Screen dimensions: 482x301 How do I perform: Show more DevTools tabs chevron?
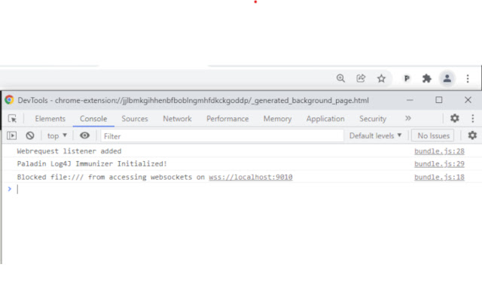pyautogui.click(x=408, y=118)
